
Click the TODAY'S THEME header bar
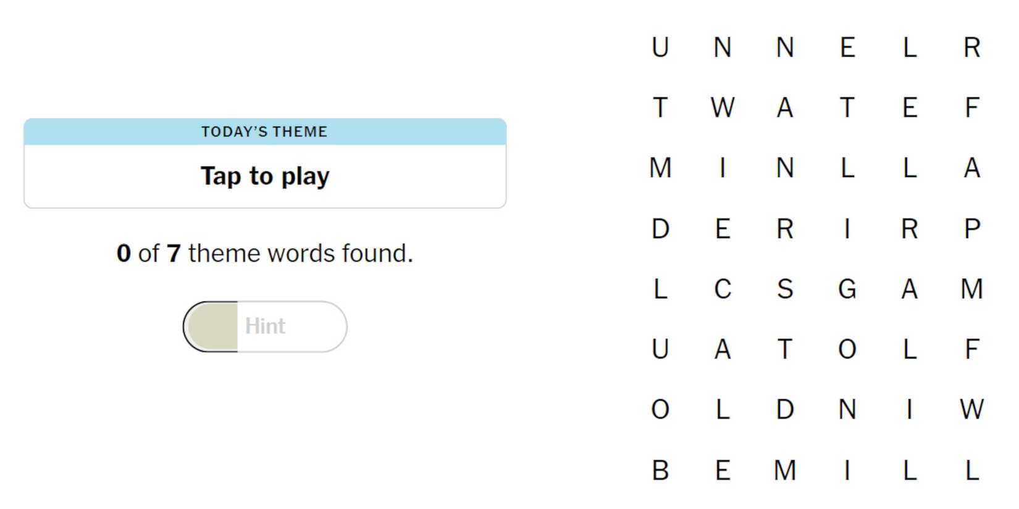tap(264, 131)
